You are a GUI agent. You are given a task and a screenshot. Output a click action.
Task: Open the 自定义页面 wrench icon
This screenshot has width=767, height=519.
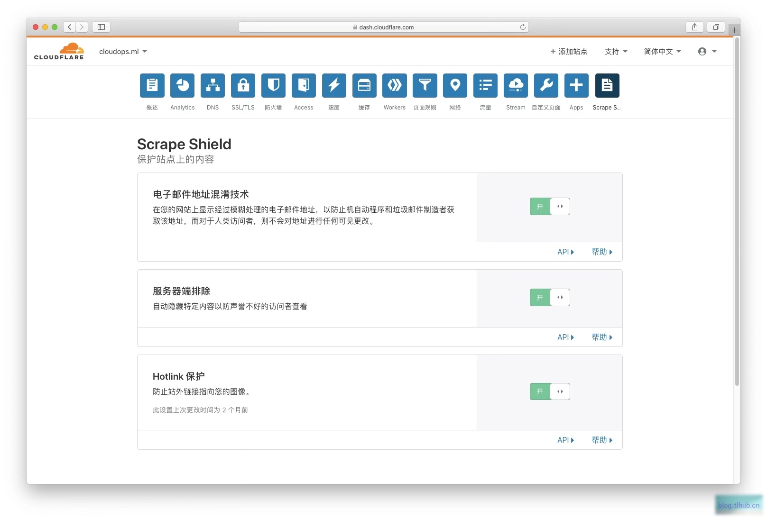546,85
